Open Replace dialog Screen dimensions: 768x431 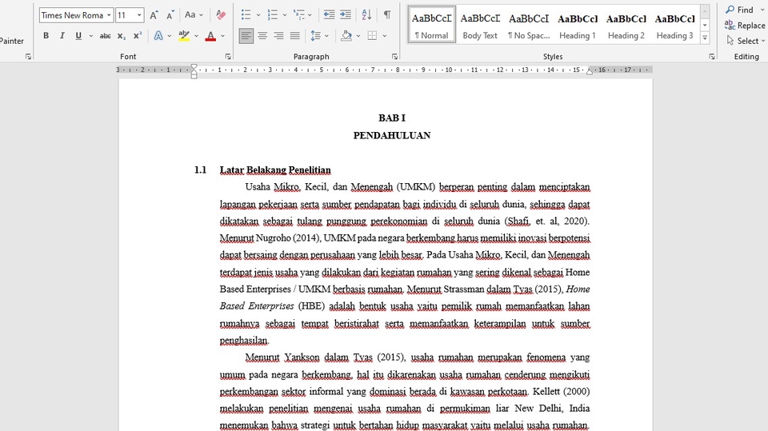[x=745, y=25]
